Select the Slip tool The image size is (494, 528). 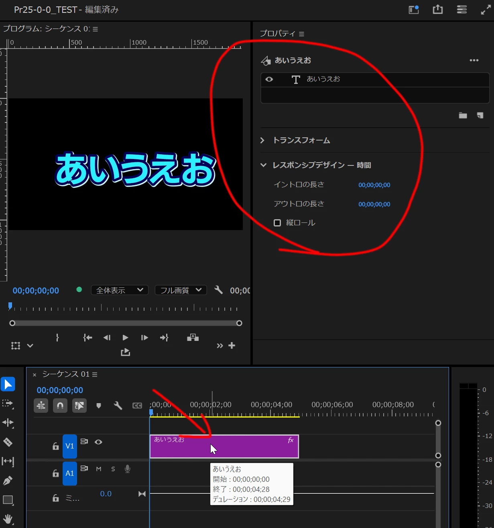pyautogui.click(x=8, y=461)
